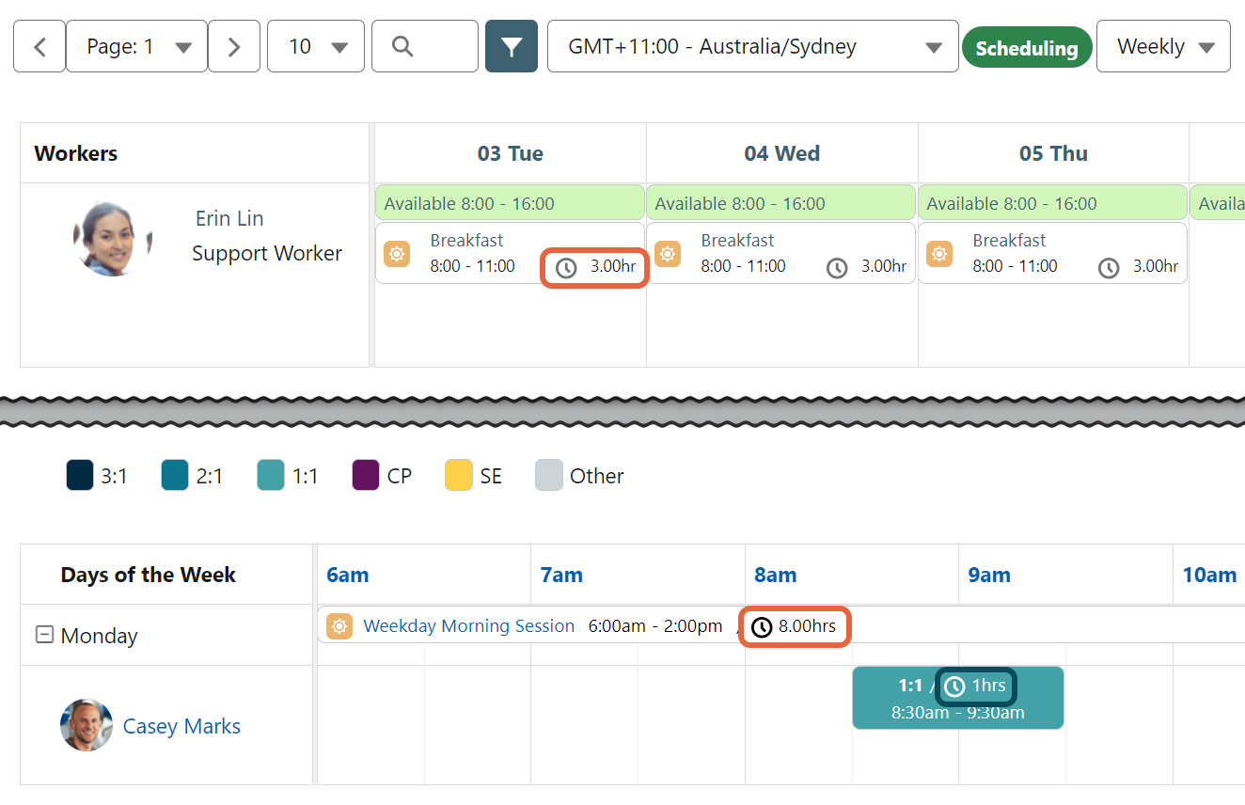Collapse the Monday row
This screenshot has height=805, width=1245.
pos(44,635)
